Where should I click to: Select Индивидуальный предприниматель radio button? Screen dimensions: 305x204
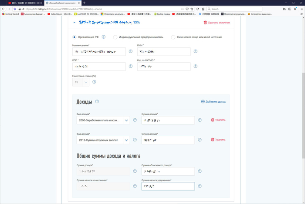coord(115,37)
